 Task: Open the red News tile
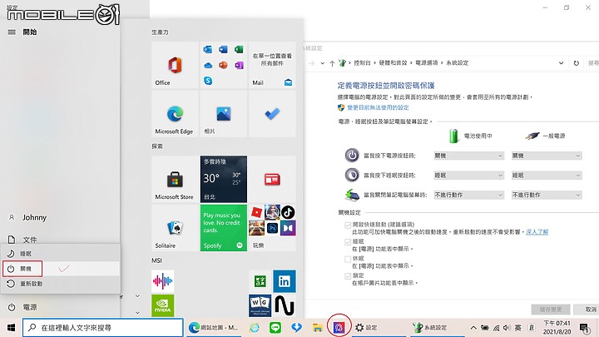pos(272,179)
